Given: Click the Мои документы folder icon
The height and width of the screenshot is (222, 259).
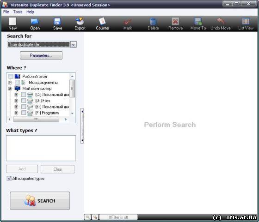Looking at the screenshot, I should (24, 83).
